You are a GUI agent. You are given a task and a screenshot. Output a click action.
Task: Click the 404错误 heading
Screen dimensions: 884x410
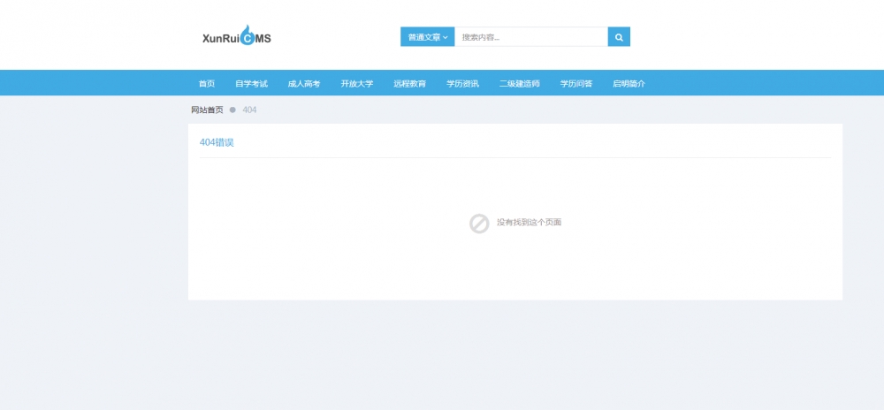click(217, 142)
